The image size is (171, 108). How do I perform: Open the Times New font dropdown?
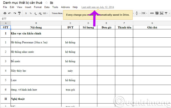57,13
